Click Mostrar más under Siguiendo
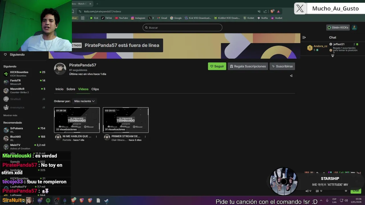365x205 pixels. (x=10, y=115)
